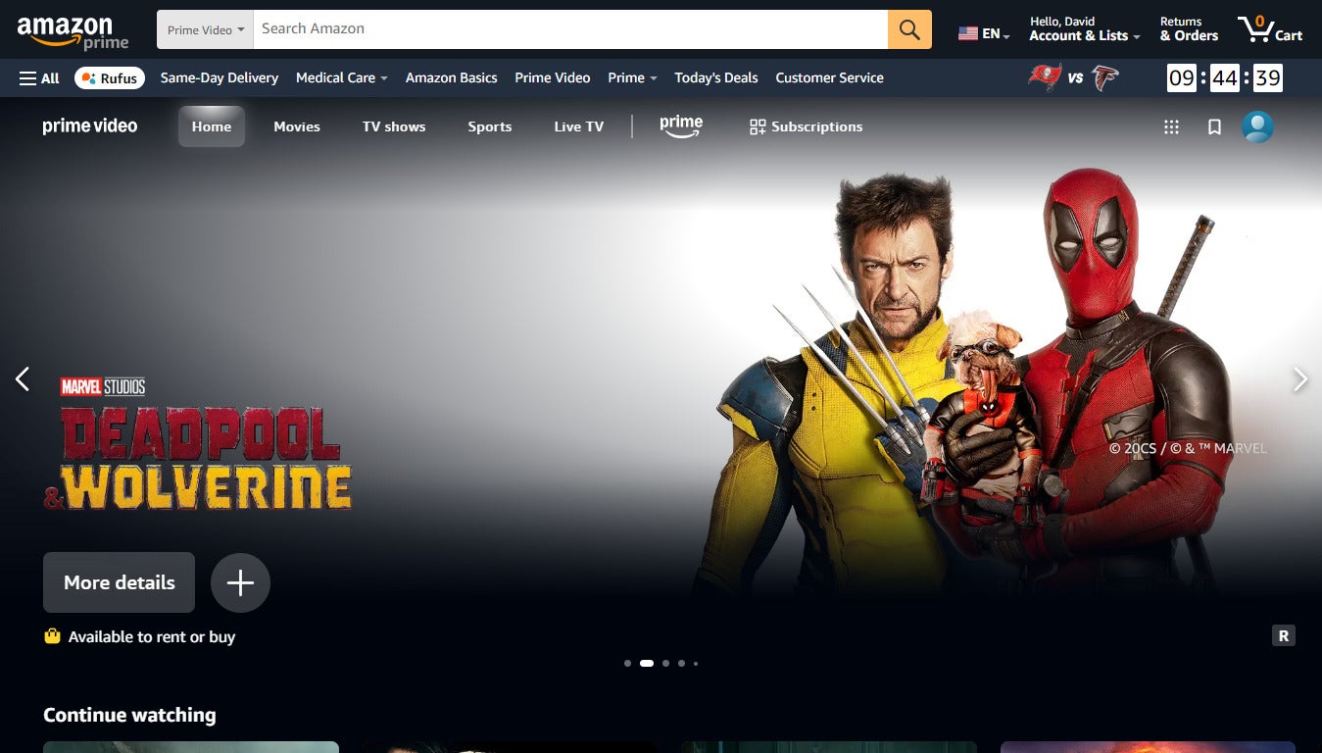Click the Amazon Prime logo
This screenshot has width=1322, height=753.
73,31
